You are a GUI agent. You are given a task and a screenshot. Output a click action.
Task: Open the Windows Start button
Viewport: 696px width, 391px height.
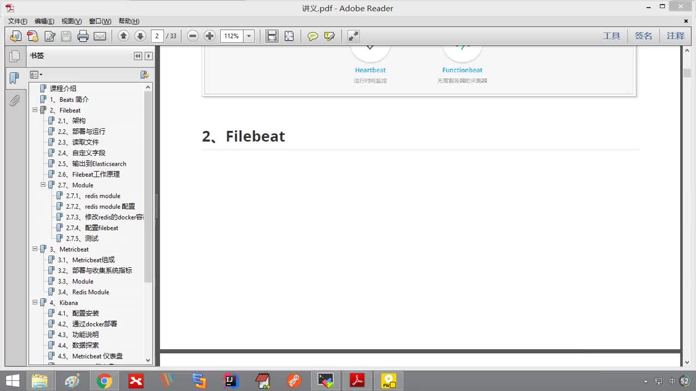point(12,381)
